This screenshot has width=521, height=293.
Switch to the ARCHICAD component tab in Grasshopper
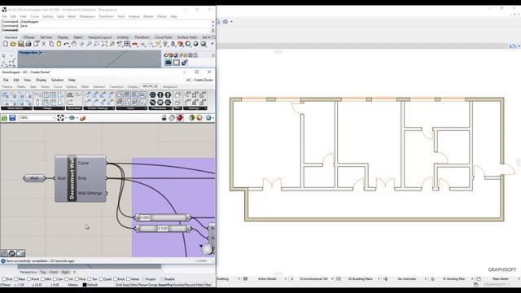click(150, 86)
